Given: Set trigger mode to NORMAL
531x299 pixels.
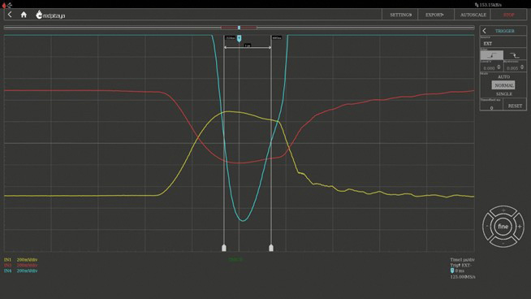Looking at the screenshot, I should point(503,85).
